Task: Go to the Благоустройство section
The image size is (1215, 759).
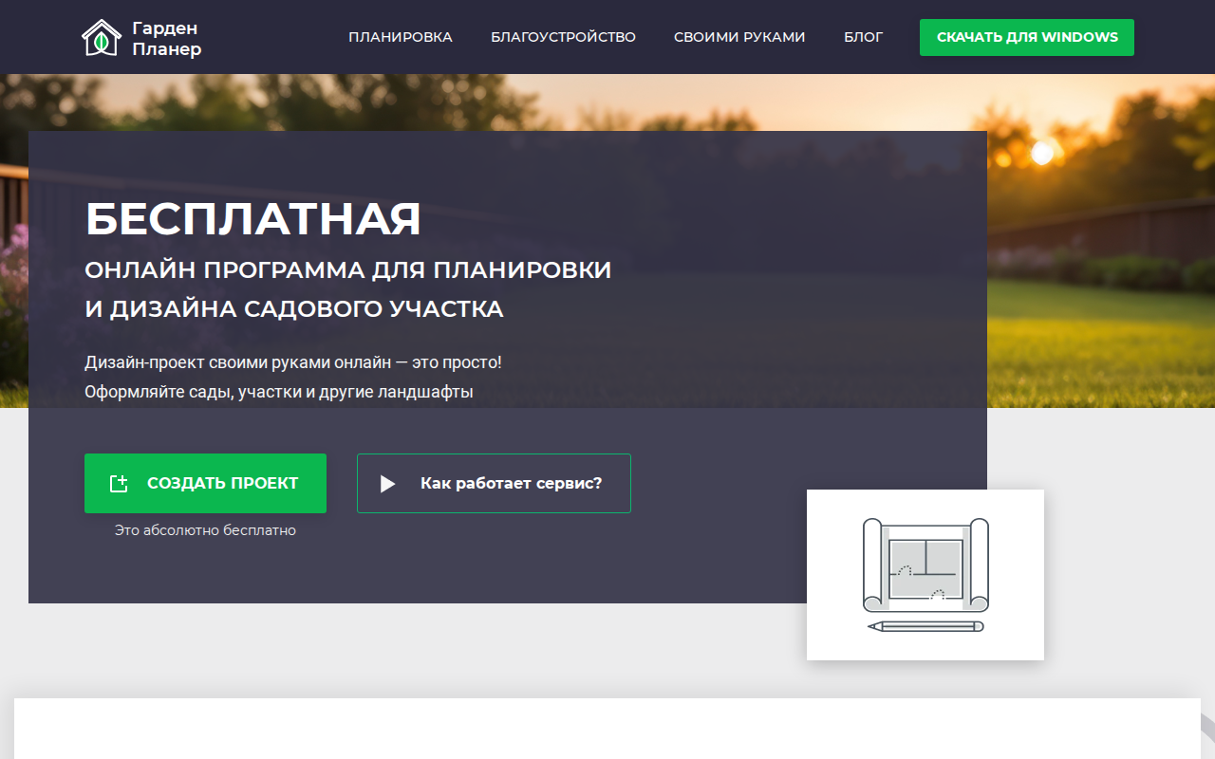Action: 563,37
